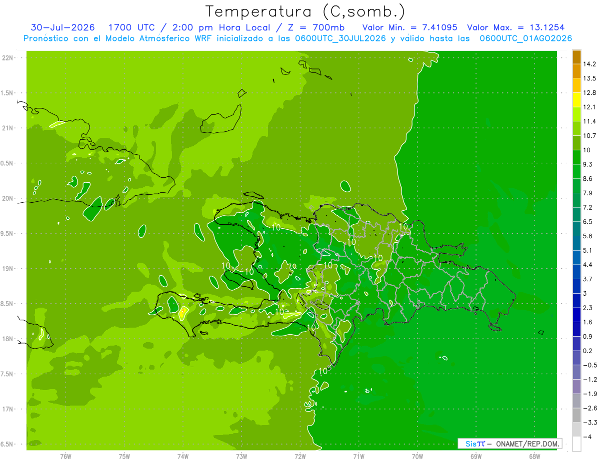Click the "7.2" colorbar label

point(587,207)
